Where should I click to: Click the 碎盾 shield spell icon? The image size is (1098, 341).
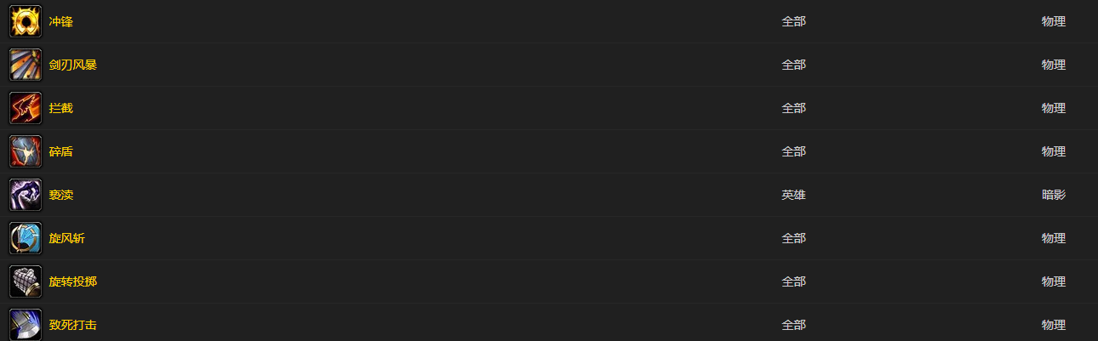(x=26, y=151)
